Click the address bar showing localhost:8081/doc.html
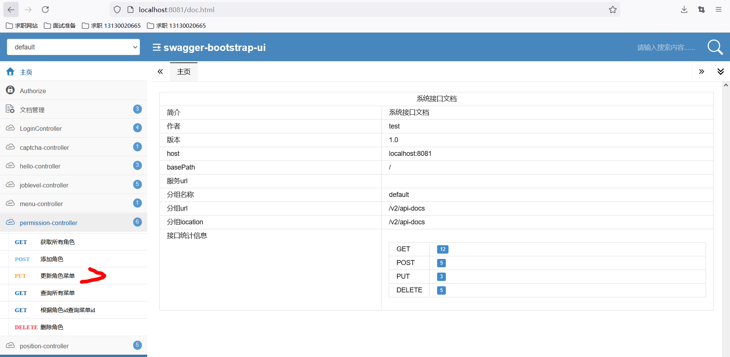 coord(365,10)
